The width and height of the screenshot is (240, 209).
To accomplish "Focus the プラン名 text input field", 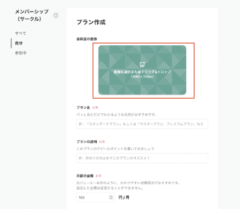I will 142,124.
